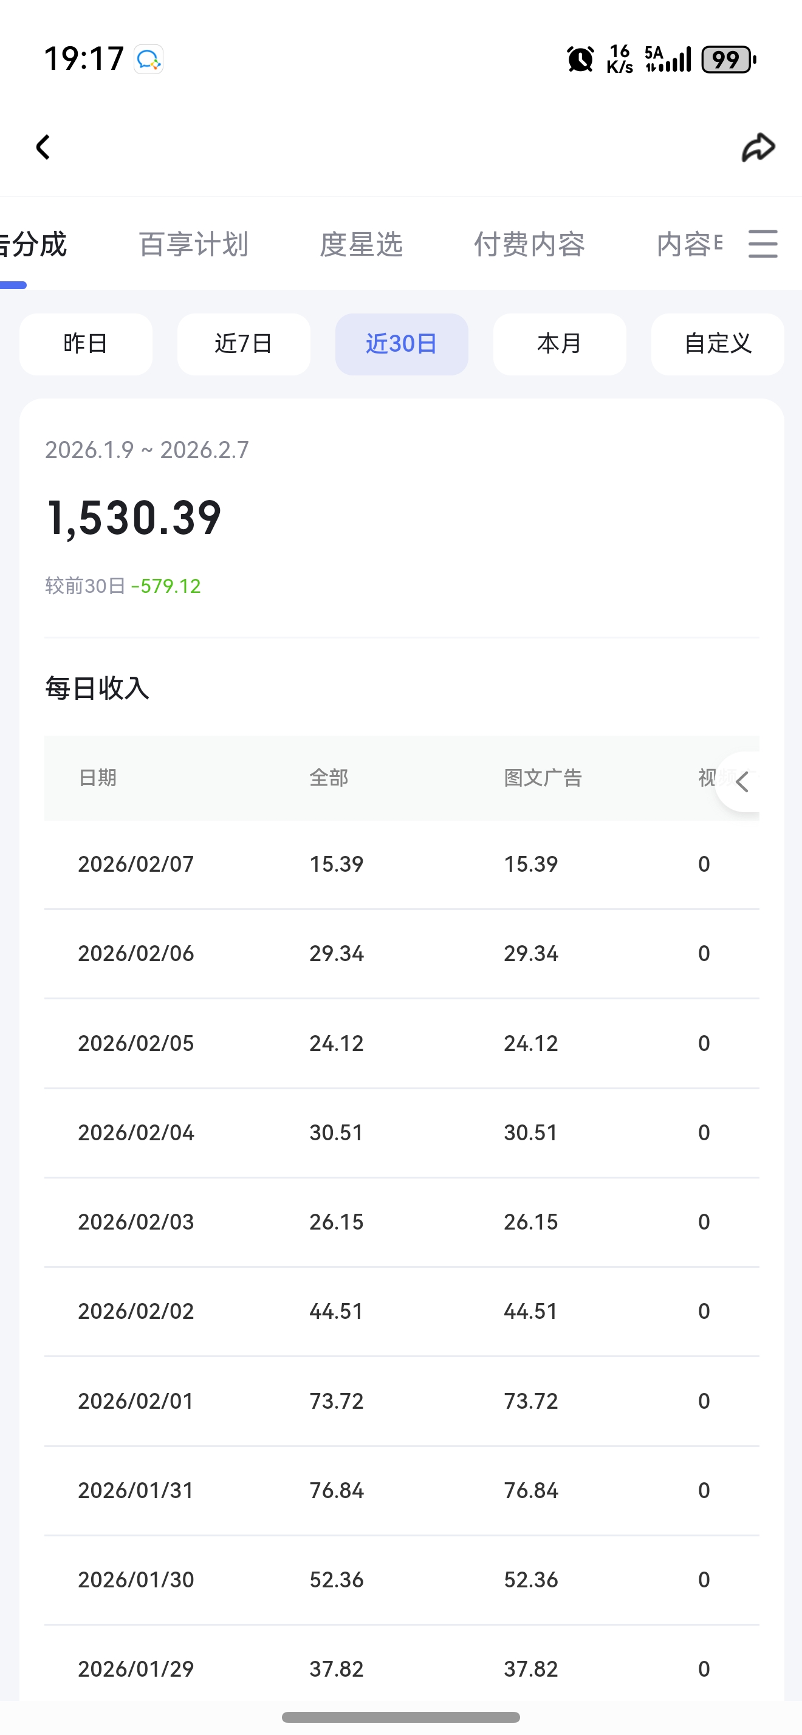Select the 本月 time filter
Image resolution: width=802 pixels, height=1735 pixels.
[560, 344]
